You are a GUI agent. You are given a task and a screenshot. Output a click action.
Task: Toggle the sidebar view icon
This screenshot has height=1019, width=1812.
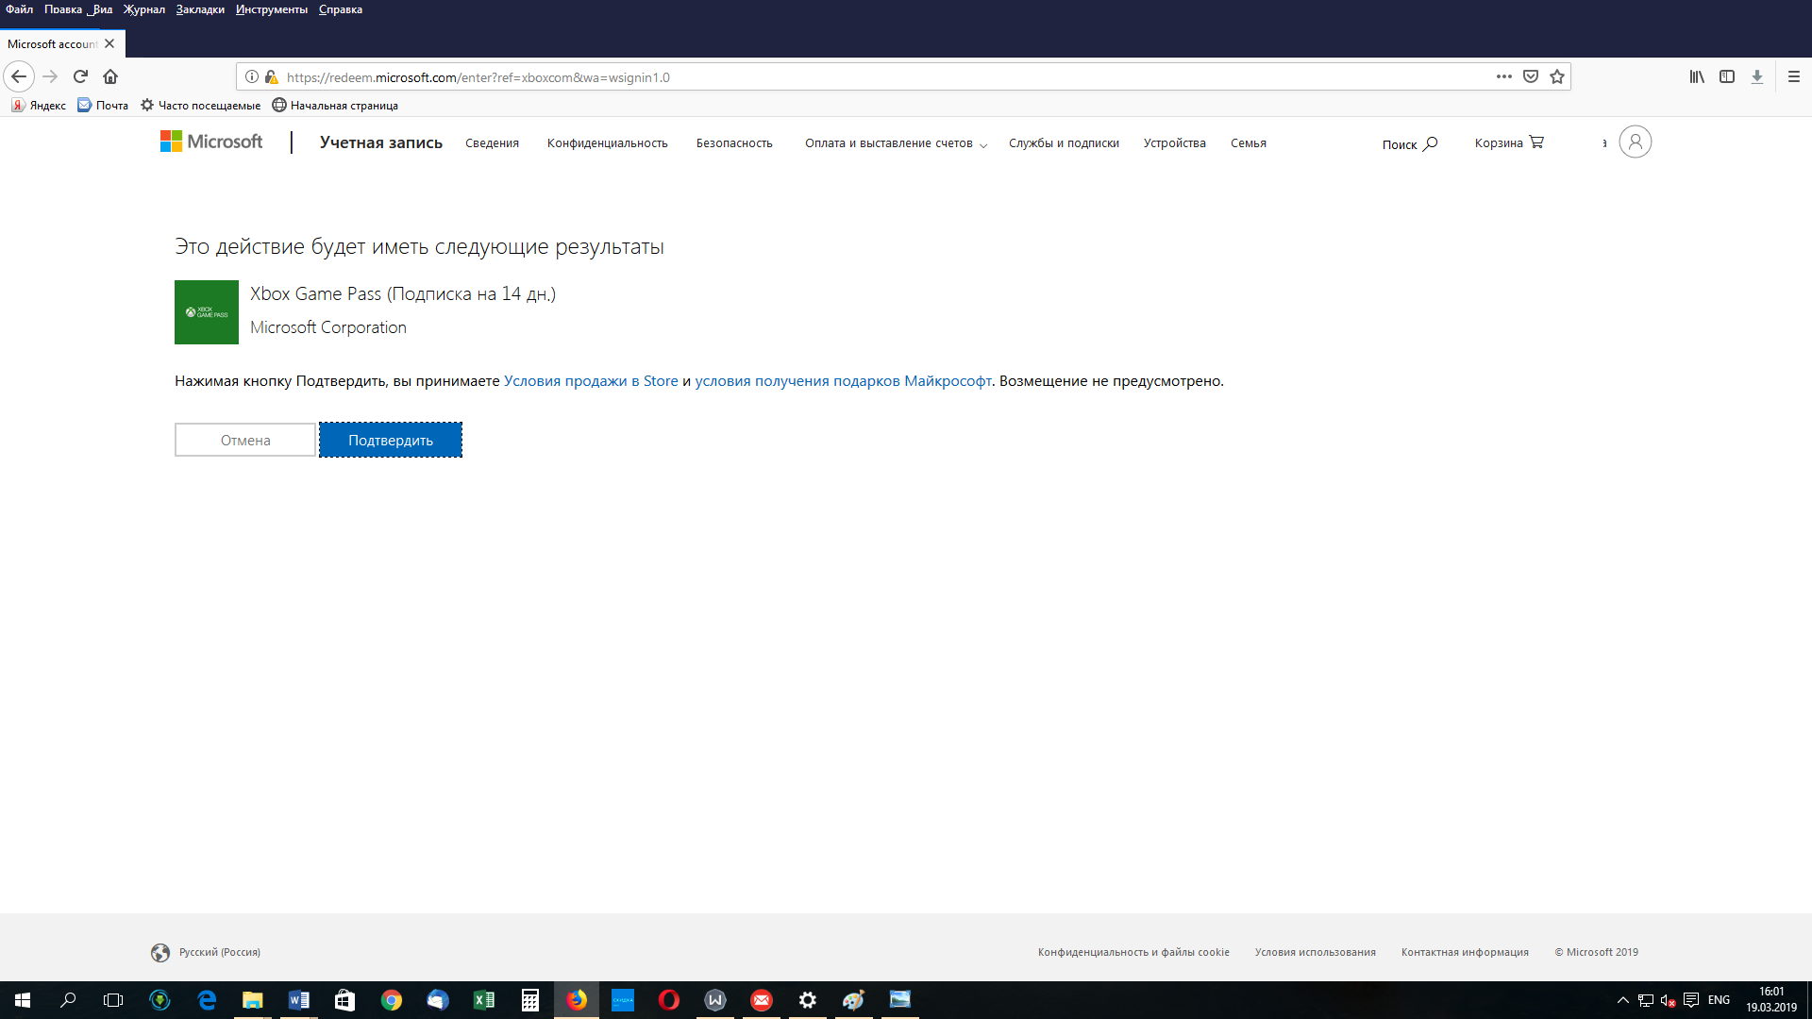point(1727,76)
